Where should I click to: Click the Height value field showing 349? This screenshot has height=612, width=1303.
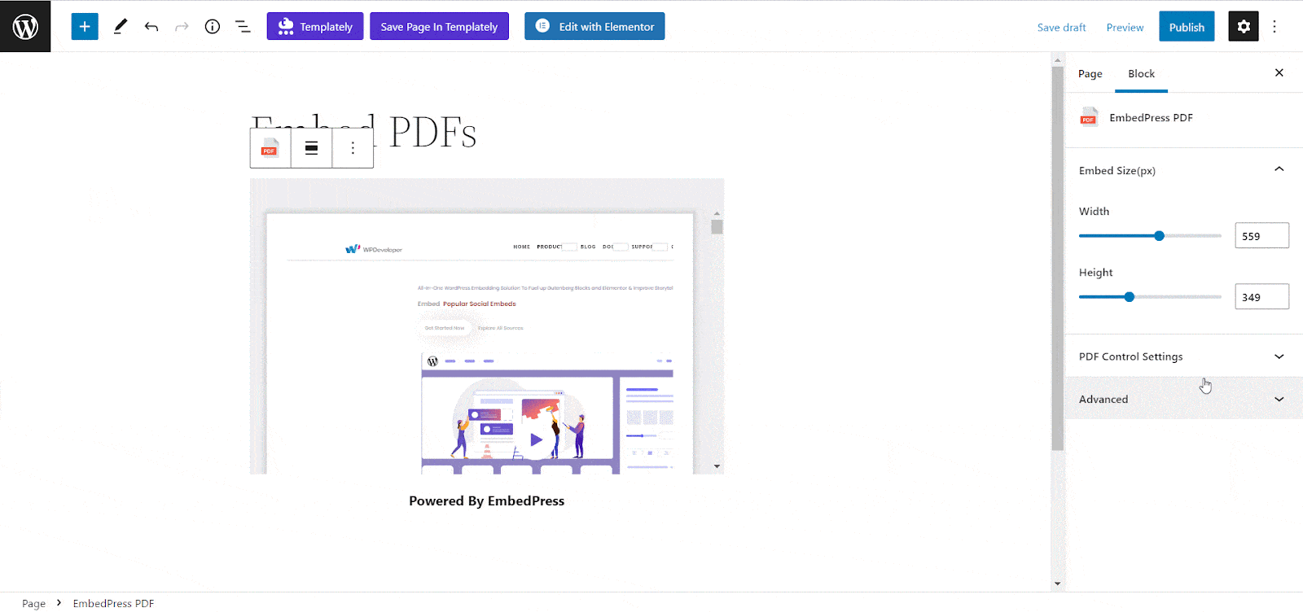click(1261, 296)
